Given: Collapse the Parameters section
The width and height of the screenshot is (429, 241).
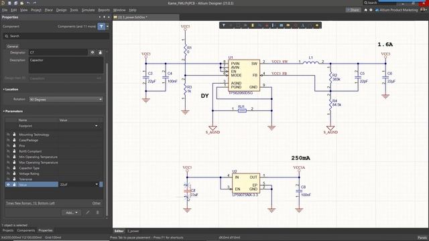Looking at the screenshot, I should tap(4, 111).
